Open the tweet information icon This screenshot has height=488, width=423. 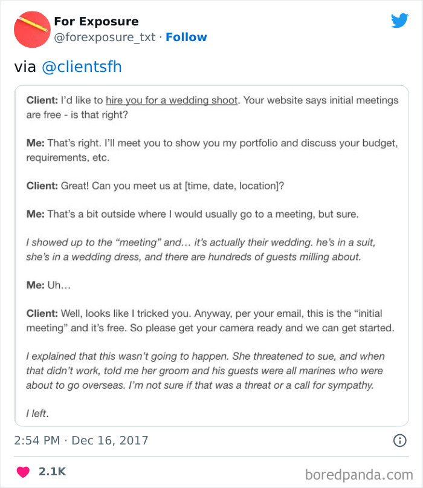(x=399, y=441)
